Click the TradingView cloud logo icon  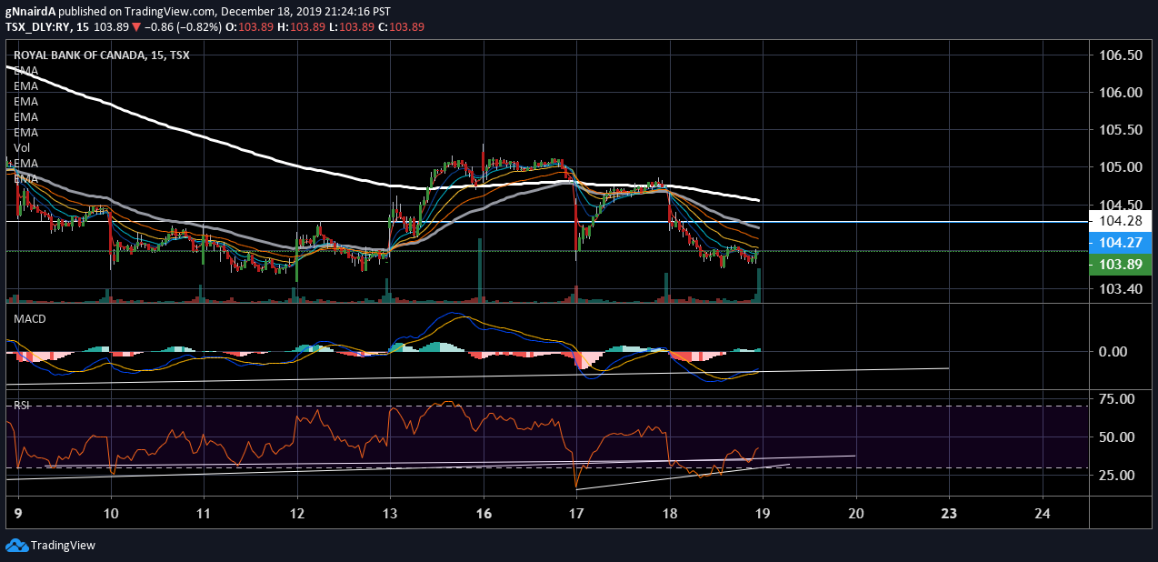(x=16, y=546)
